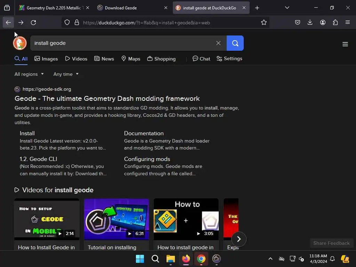Click in the install geode search field
Image resolution: width=356 pixels, height=267 pixels.
pyautogui.click(x=123, y=43)
